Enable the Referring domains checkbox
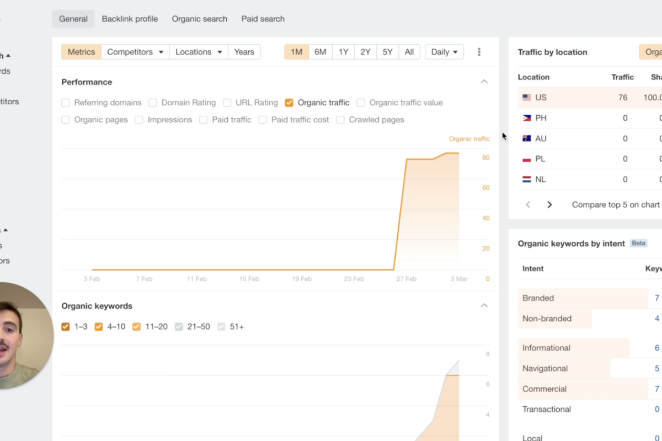Screen dimensions: 662x441 (66, 103)
